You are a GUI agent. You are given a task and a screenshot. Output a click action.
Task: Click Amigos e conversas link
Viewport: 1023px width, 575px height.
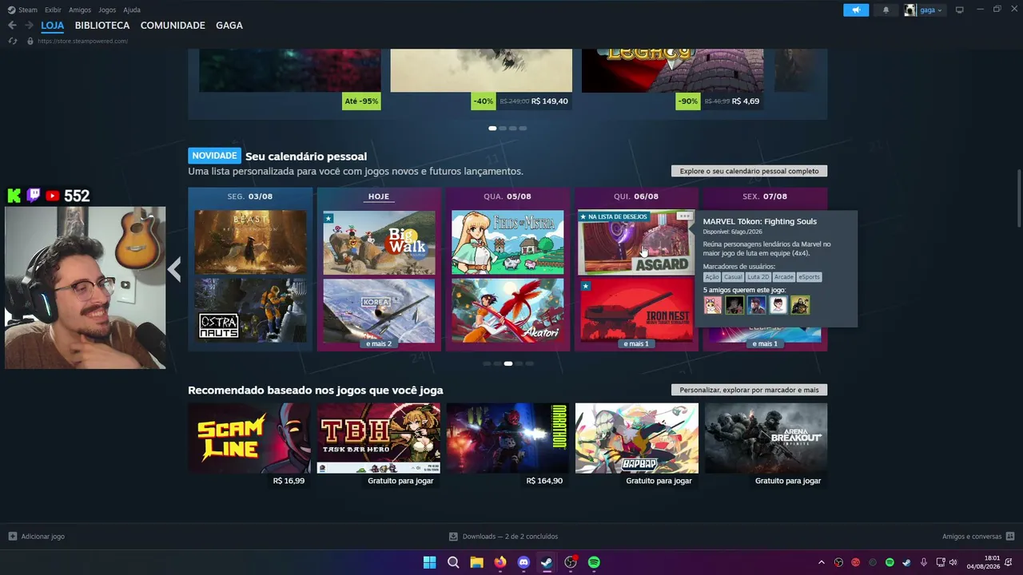[x=972, y=537]
